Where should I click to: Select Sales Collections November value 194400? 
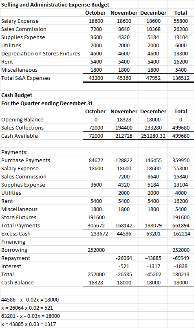point(124,128)
